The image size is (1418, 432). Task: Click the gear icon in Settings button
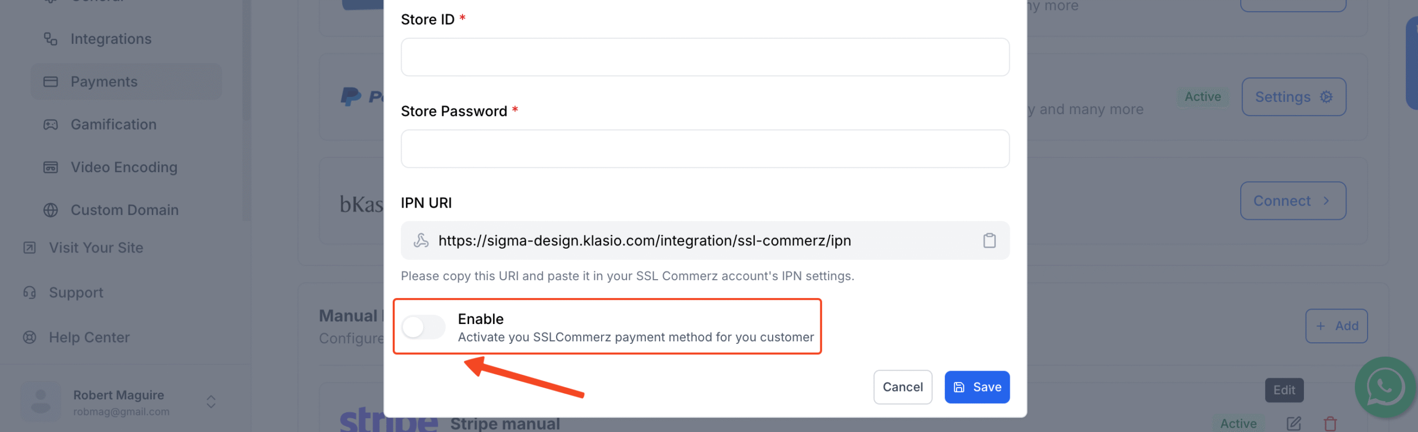point(1326,97)
